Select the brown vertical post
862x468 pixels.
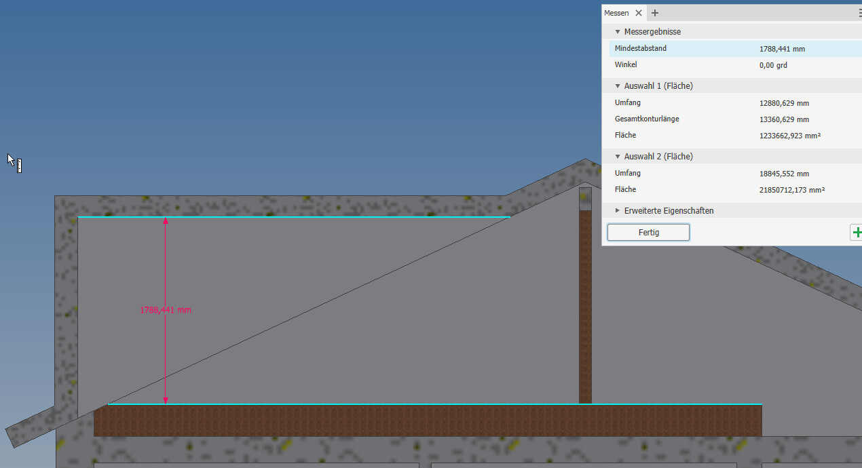pos(585,305)
